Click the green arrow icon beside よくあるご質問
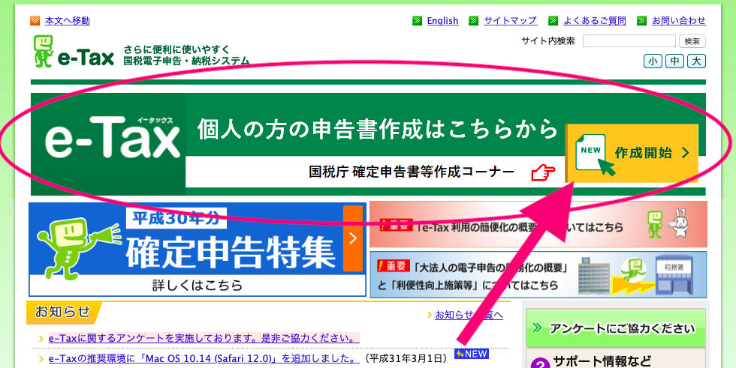 [x=553, y=20]
